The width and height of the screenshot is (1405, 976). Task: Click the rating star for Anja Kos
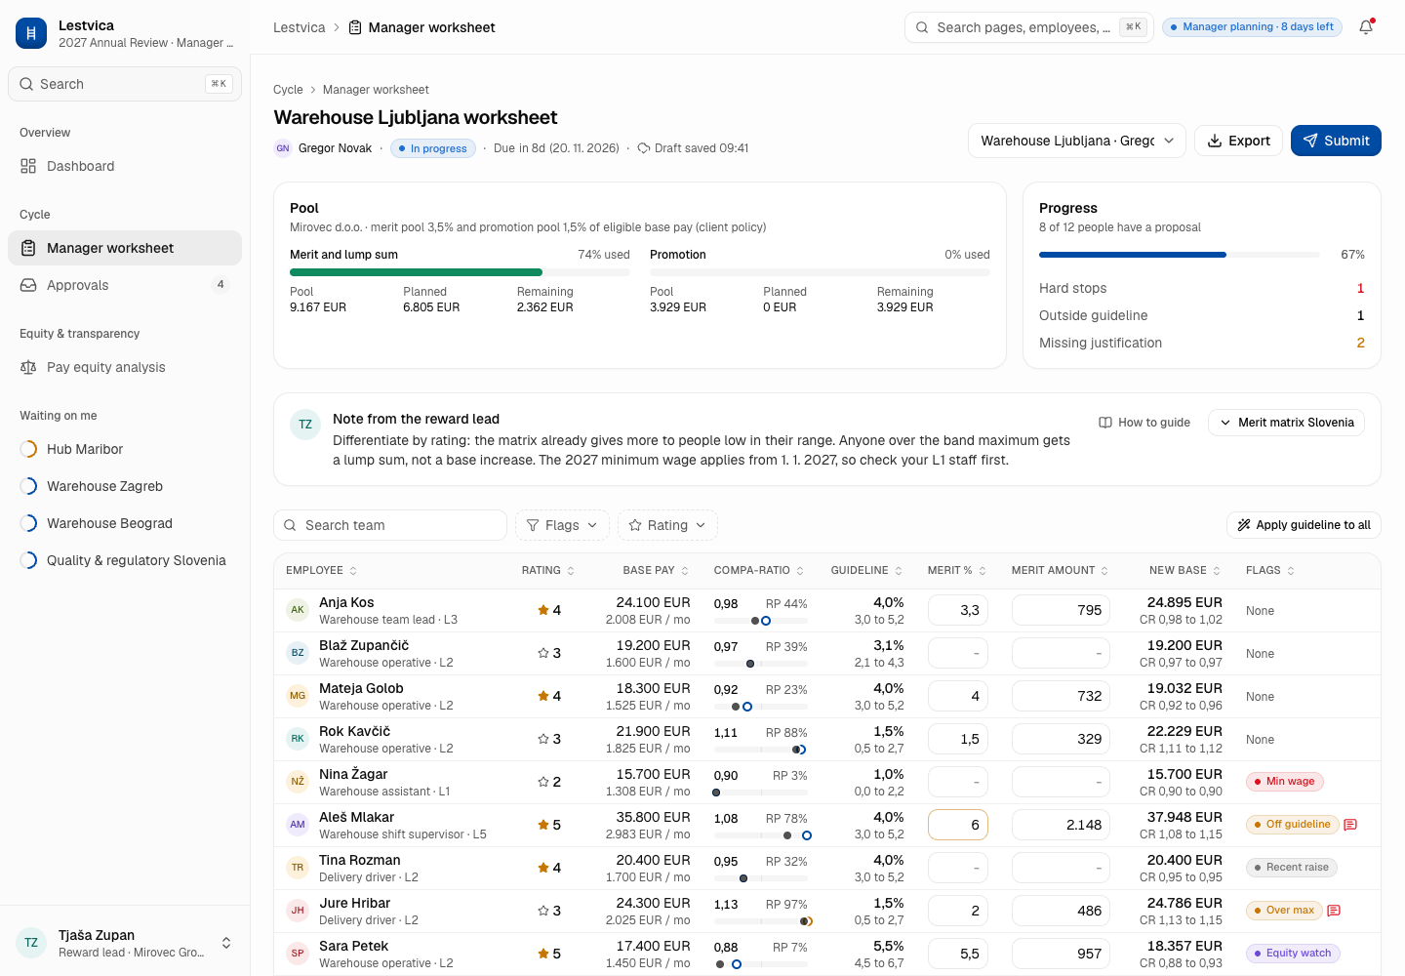[x=543, y=610]
